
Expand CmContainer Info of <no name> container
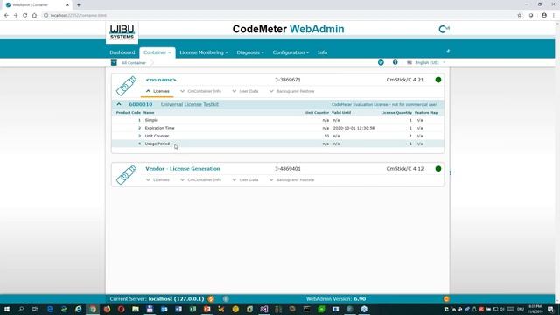[200, 91]
